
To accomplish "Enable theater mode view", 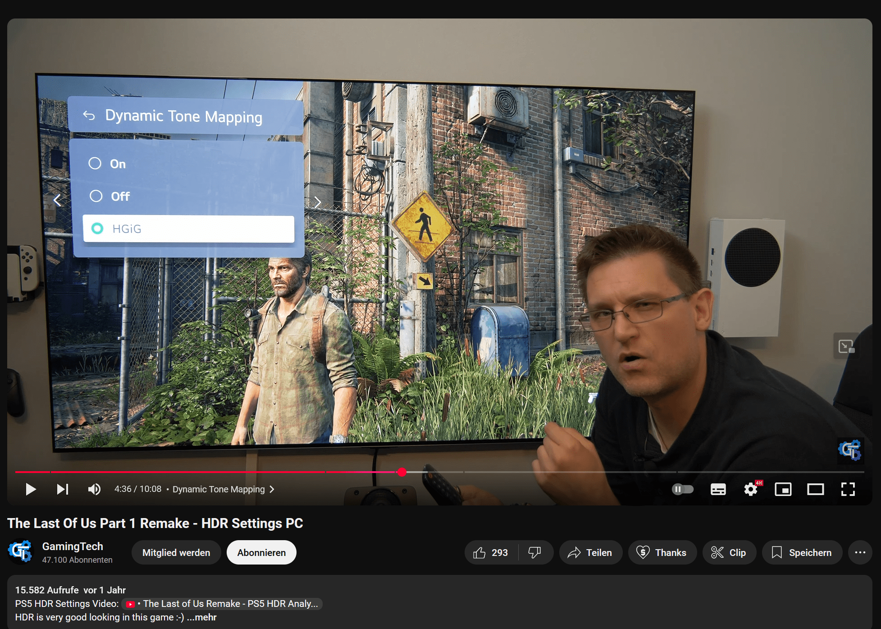I will click(816, 489).
